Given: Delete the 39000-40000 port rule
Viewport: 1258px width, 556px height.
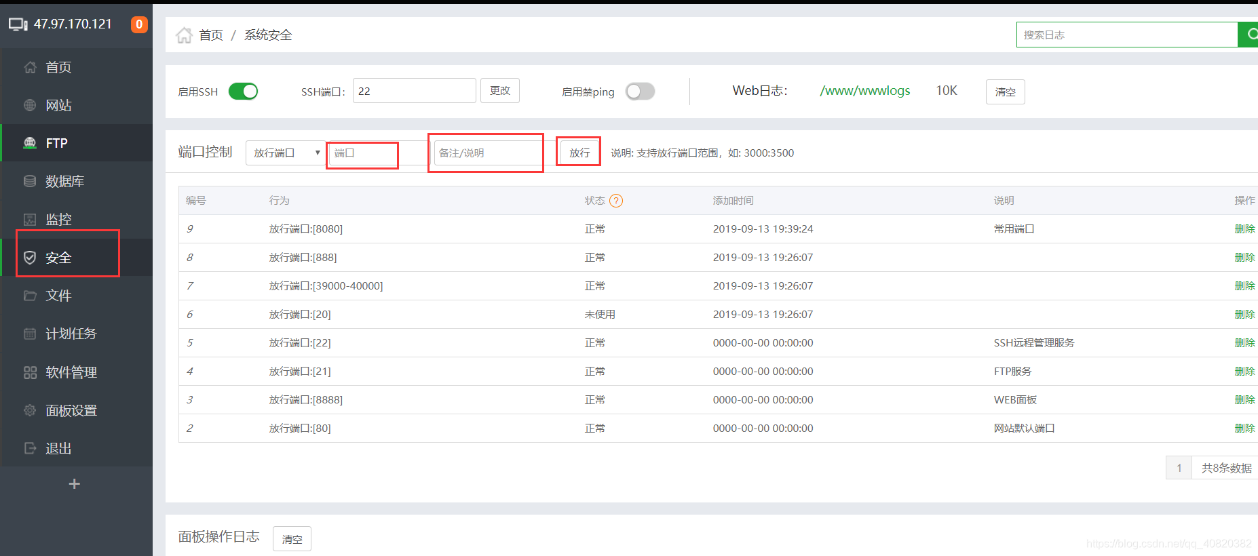Looking at the screenshot, I should tap(1244, 286).
